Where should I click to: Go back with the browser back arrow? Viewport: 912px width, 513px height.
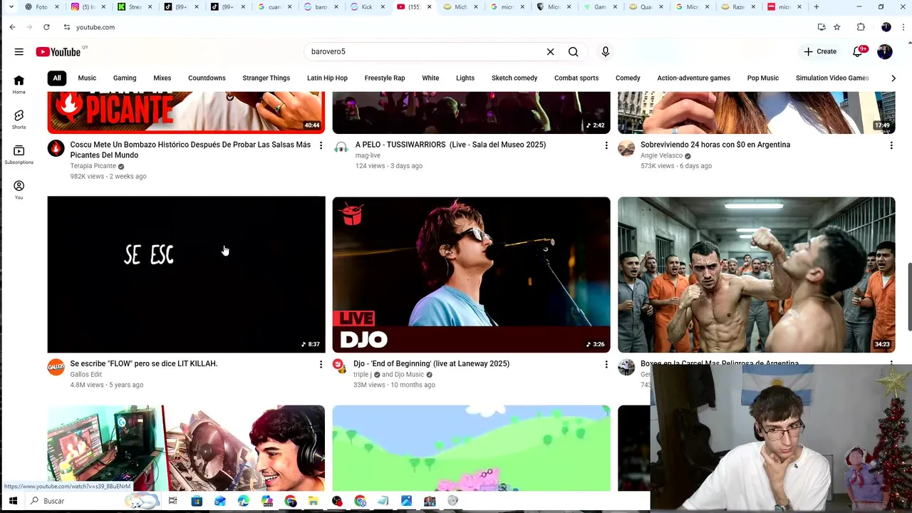(x=12, y=27)
